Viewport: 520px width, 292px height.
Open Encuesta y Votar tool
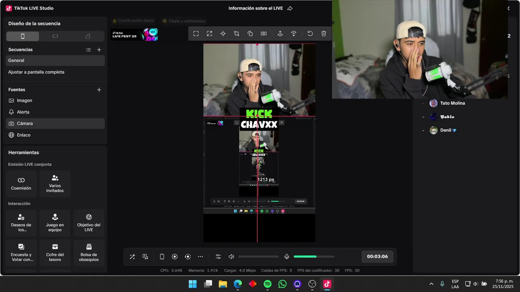[21, 253]
